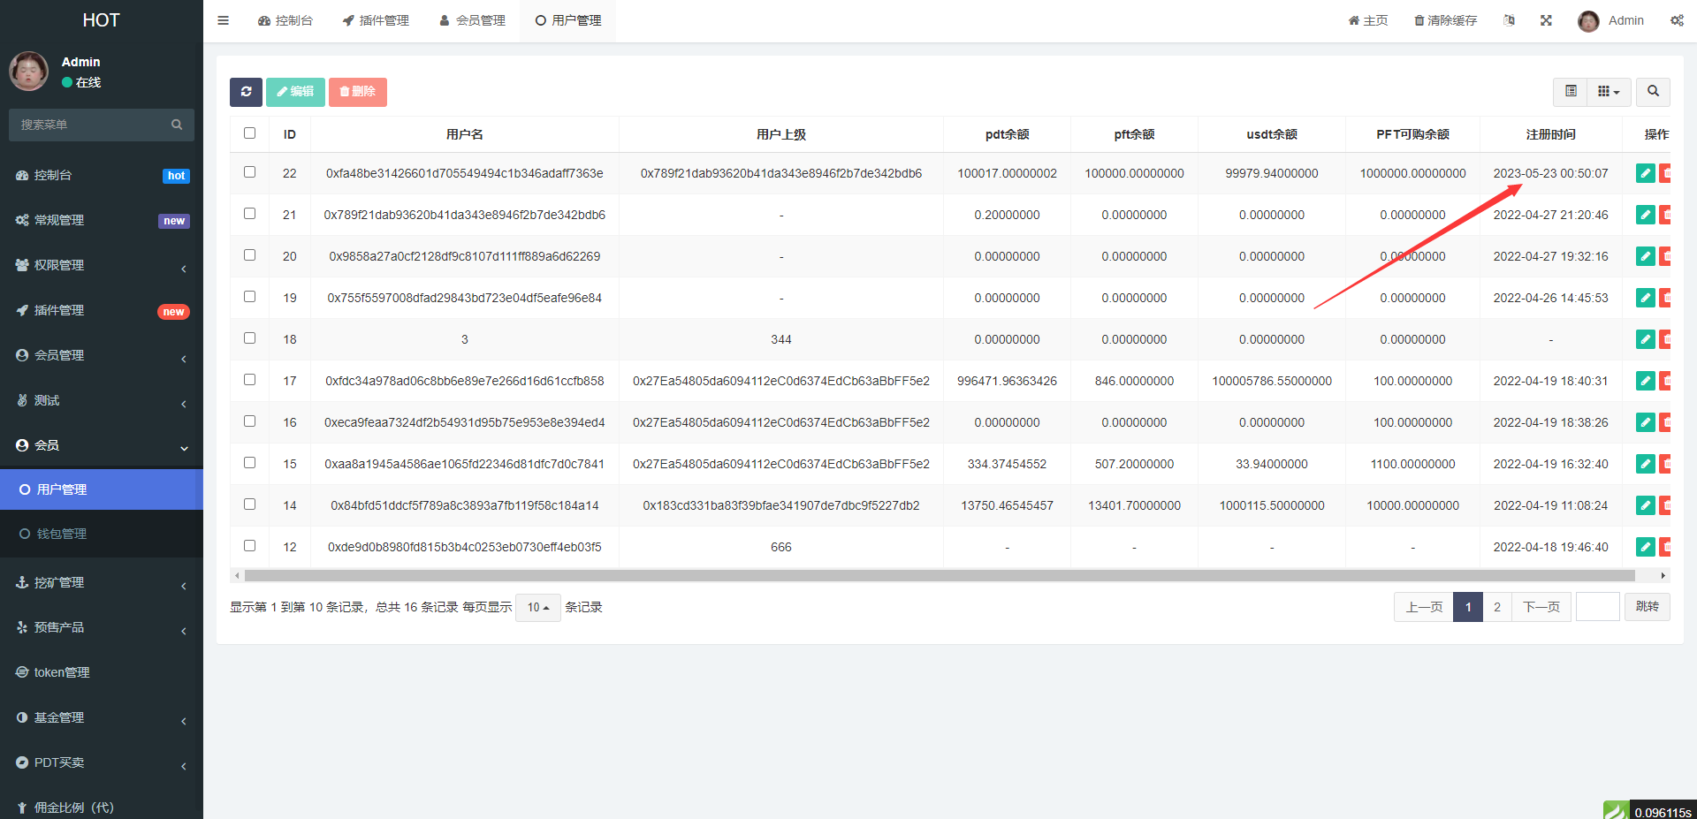Click the refresh table icon button
Viewport: 1697px width, 819px height.
pos(246,92)
